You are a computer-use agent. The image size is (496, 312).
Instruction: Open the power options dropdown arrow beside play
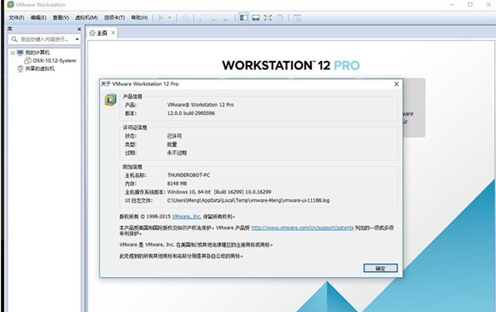click(169, 18)
